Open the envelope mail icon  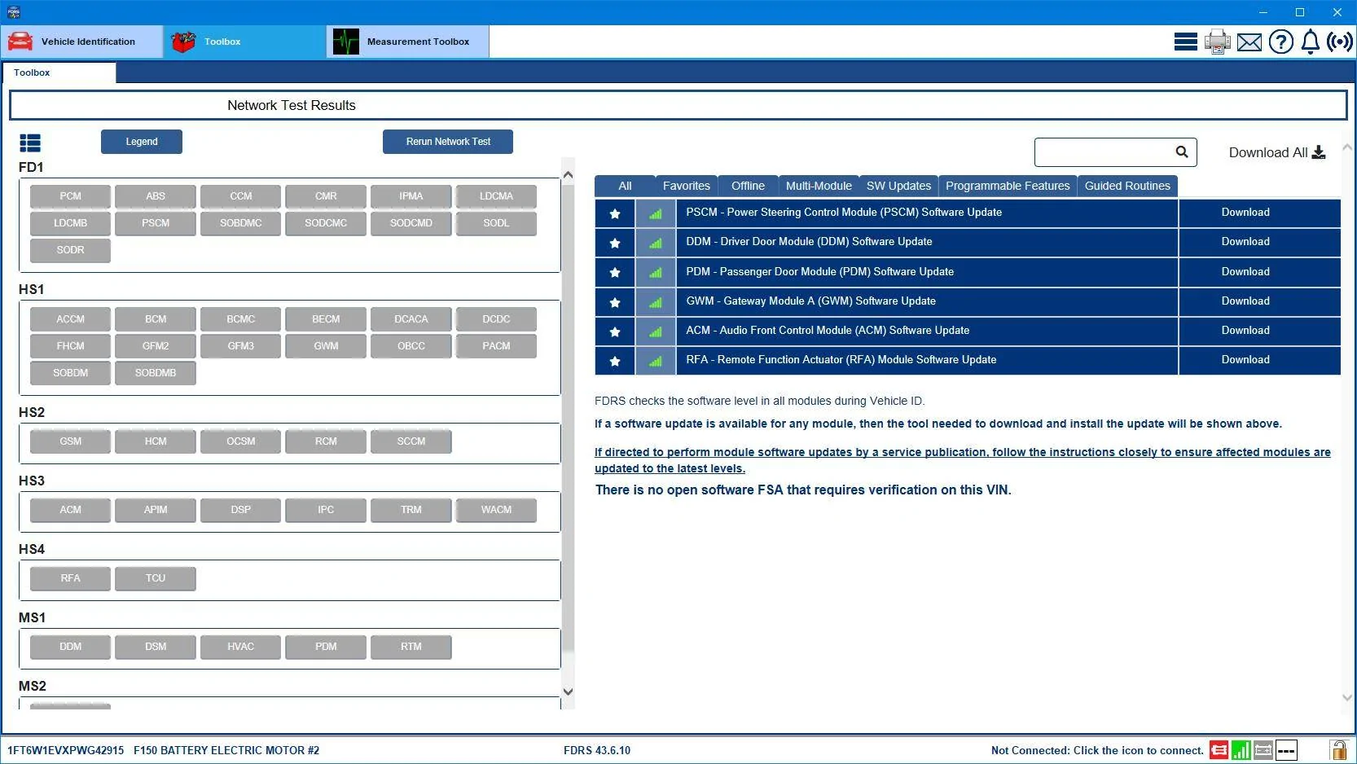pyautogui.click(x=1249, y=42)
